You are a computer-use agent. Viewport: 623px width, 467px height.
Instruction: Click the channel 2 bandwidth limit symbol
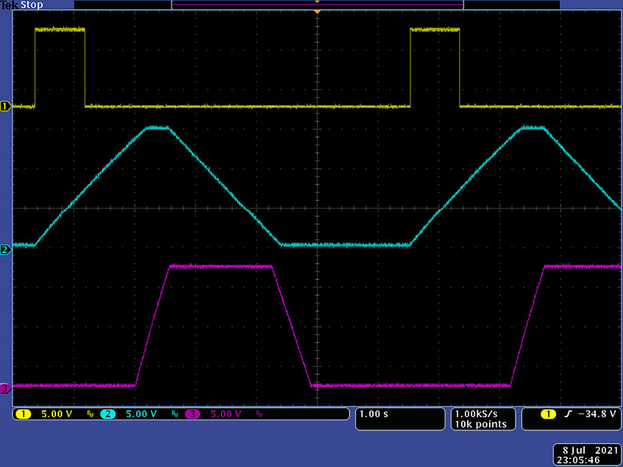pos(174,414)
